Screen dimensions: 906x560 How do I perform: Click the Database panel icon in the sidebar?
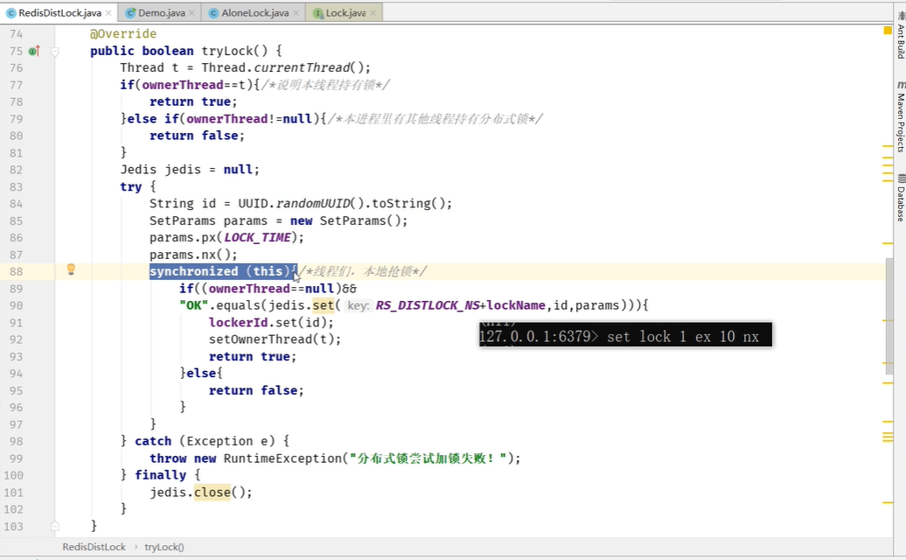point(901,178)
